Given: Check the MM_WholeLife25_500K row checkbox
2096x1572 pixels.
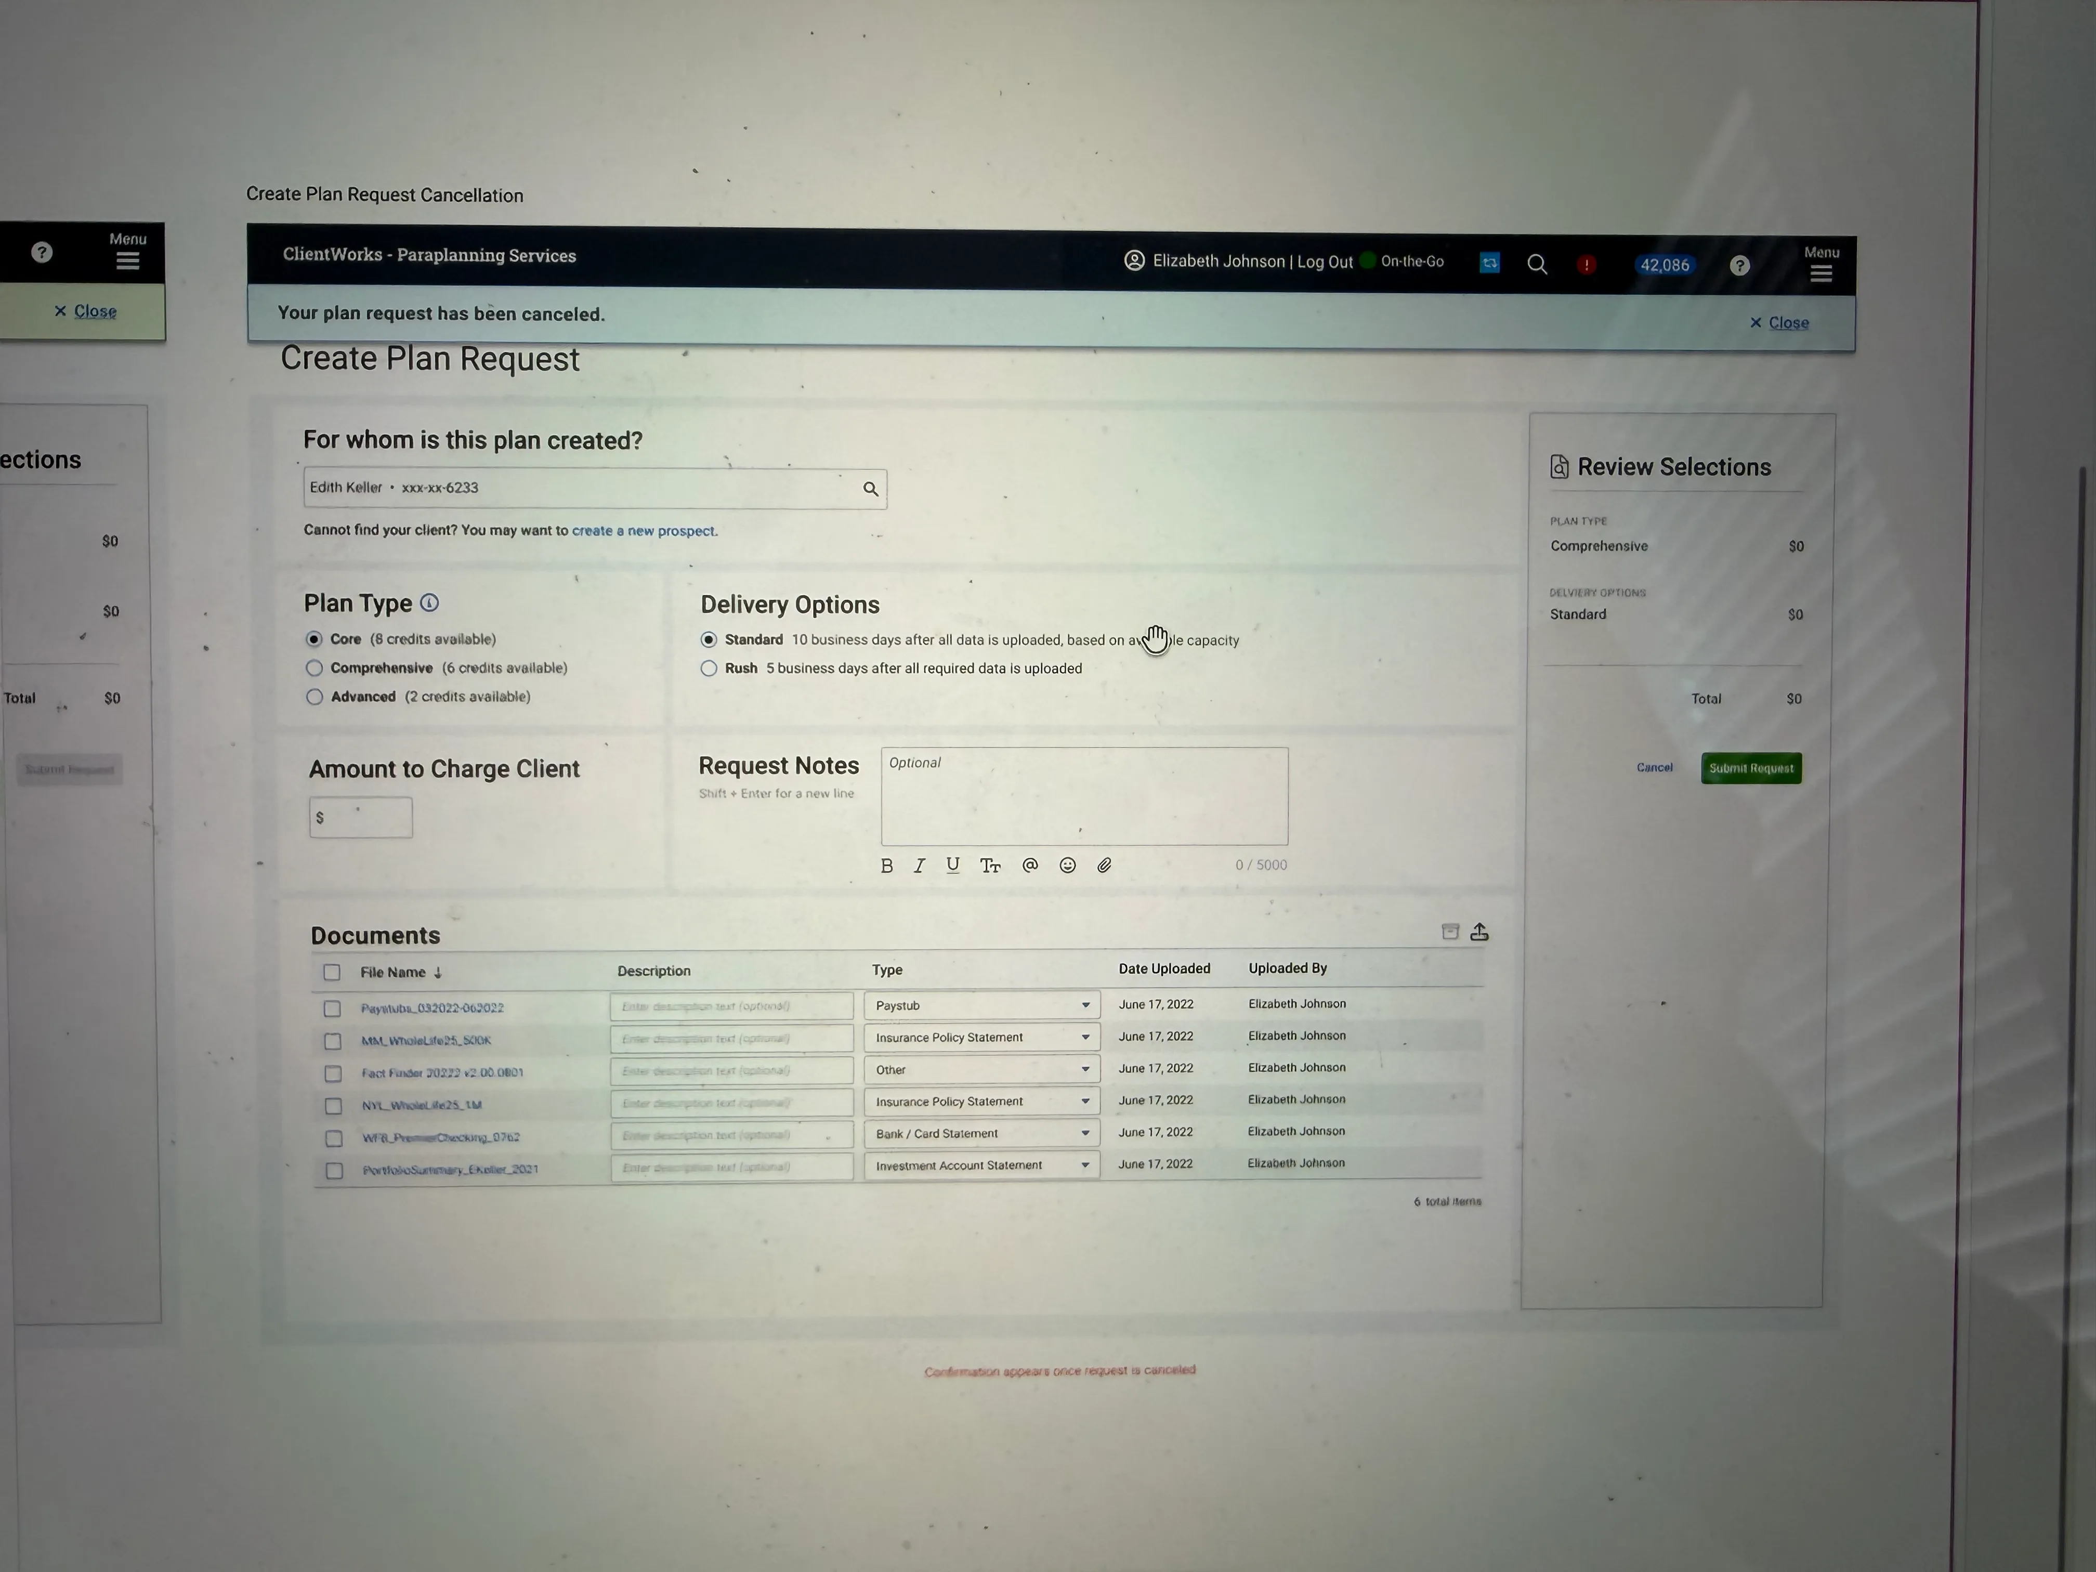Looking at the screenshot, I should [333, 1041].
